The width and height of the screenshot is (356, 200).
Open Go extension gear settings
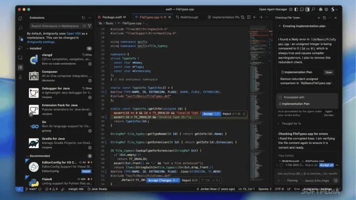pos(90,131)
